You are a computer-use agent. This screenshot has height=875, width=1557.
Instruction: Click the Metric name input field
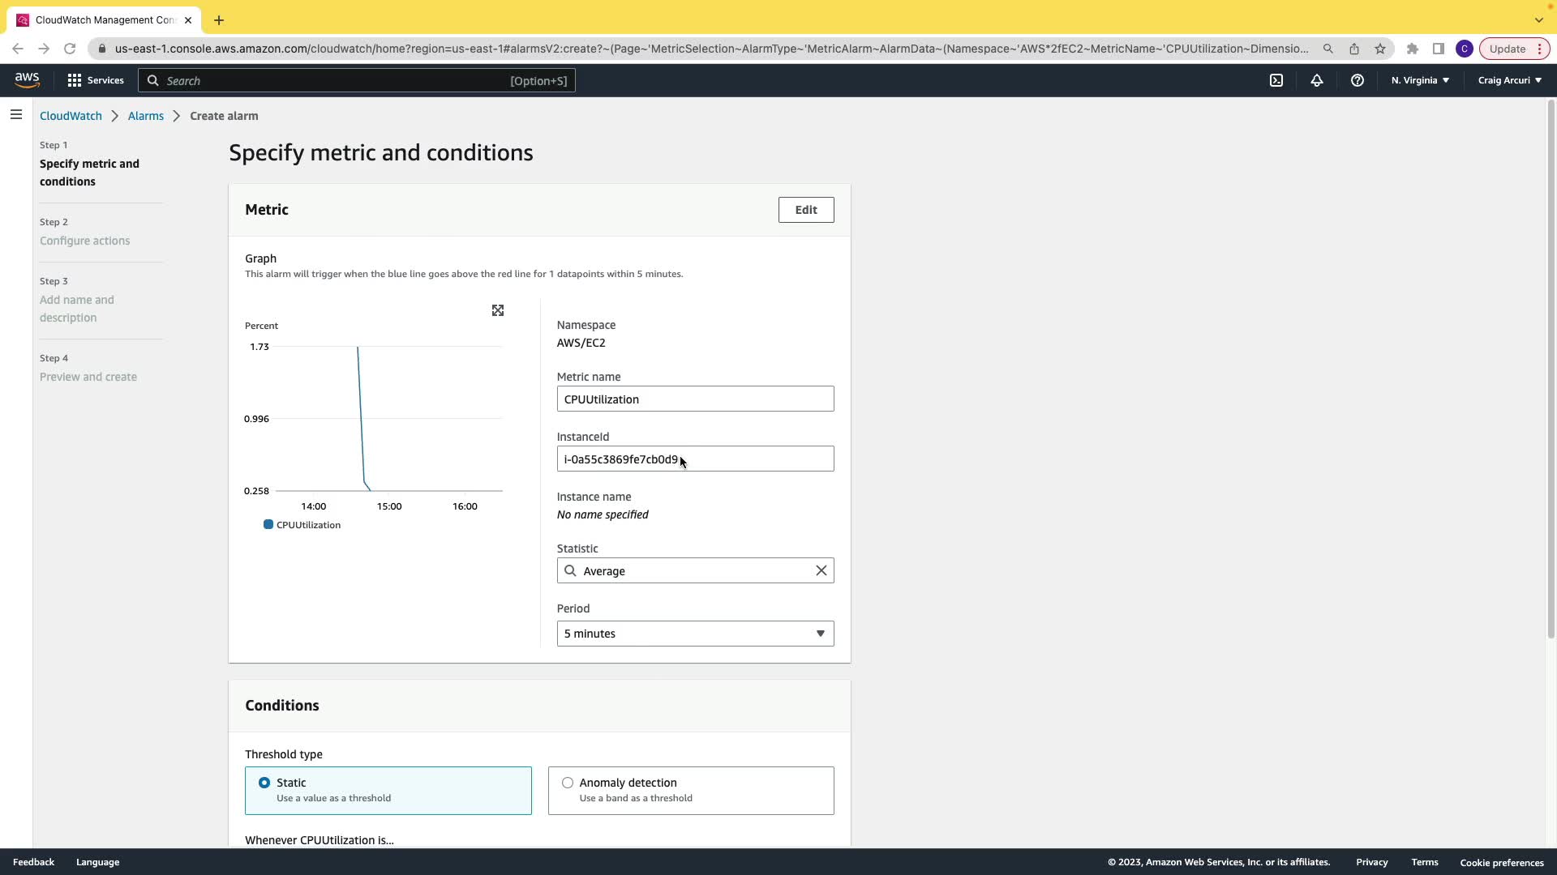(695, 399)
